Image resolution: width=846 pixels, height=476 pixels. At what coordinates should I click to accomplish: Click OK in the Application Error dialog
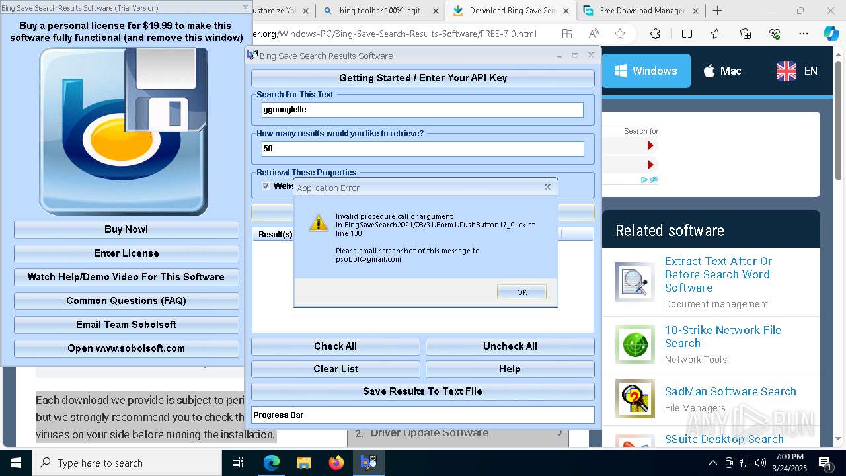pyautogui.click(x=521, y=292)
